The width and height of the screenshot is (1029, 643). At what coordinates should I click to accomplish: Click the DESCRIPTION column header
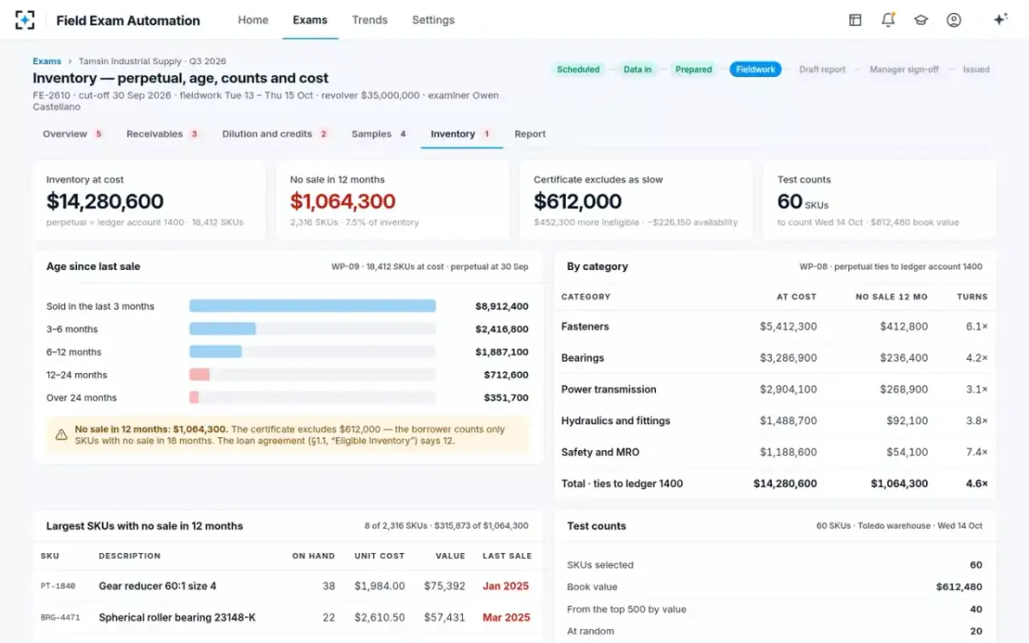tap(129, 556)
